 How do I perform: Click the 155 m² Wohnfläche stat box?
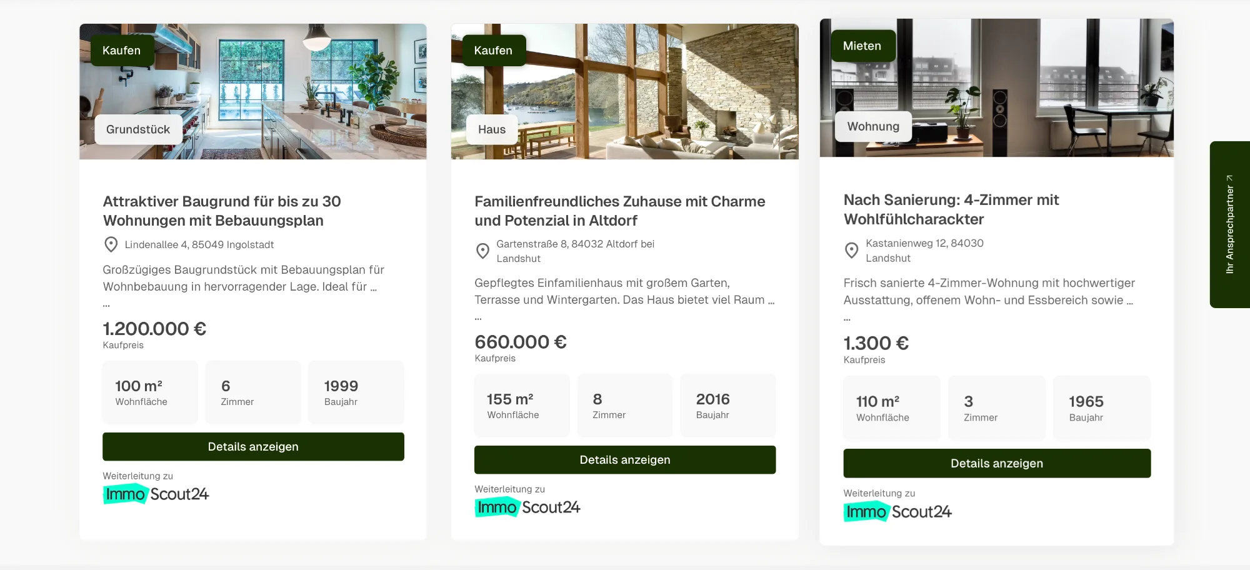[522, 405]
